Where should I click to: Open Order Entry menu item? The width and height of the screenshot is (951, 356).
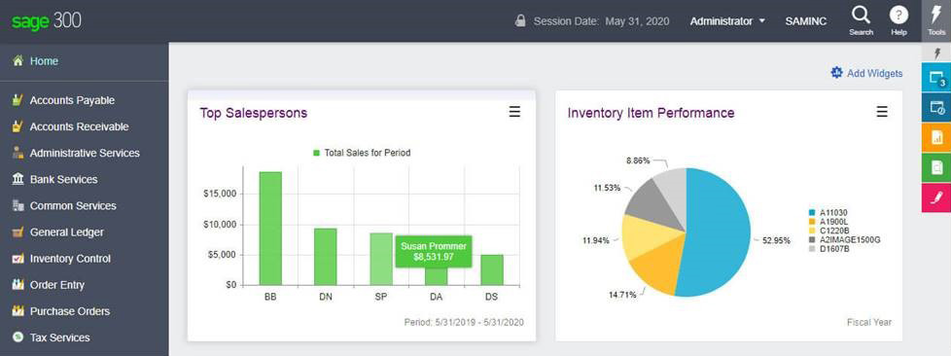pyautogui.click(x=57, y=284)
